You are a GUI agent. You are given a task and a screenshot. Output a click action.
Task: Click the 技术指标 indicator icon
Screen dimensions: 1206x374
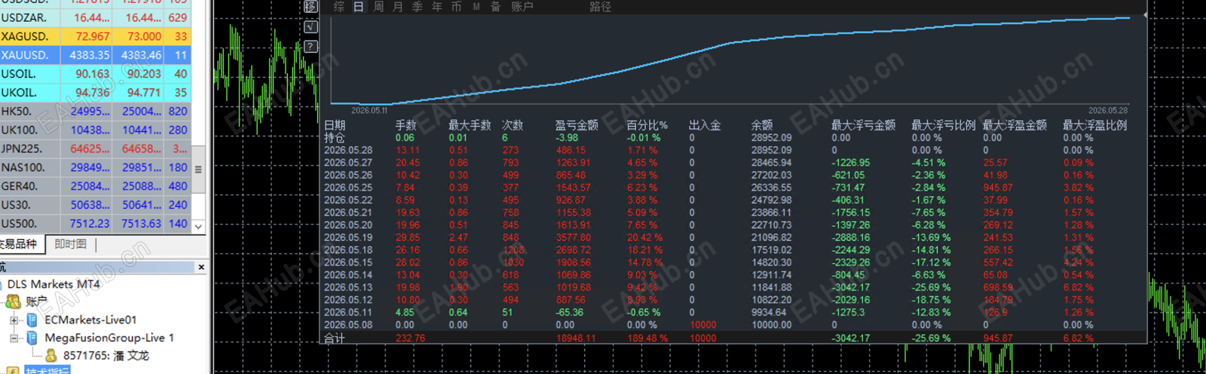(x=14, y=371)
